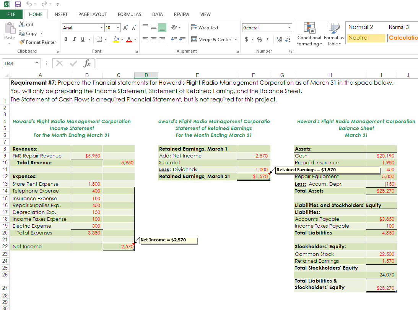418x310 pixels.
Task: Click the Save icon
Action: click(17, 4)
